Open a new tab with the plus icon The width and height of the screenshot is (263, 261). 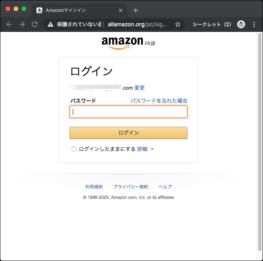tap(136, 10)
